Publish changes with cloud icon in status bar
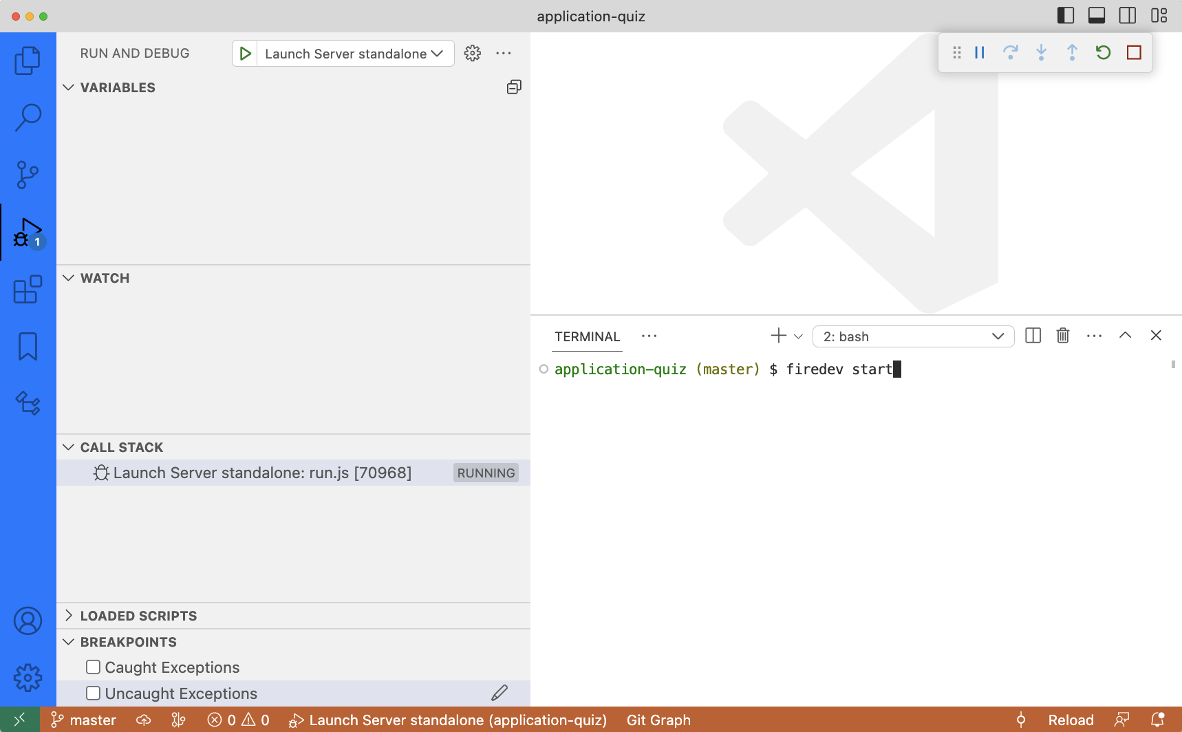The image size is (1182, 732). pos(143,720)
